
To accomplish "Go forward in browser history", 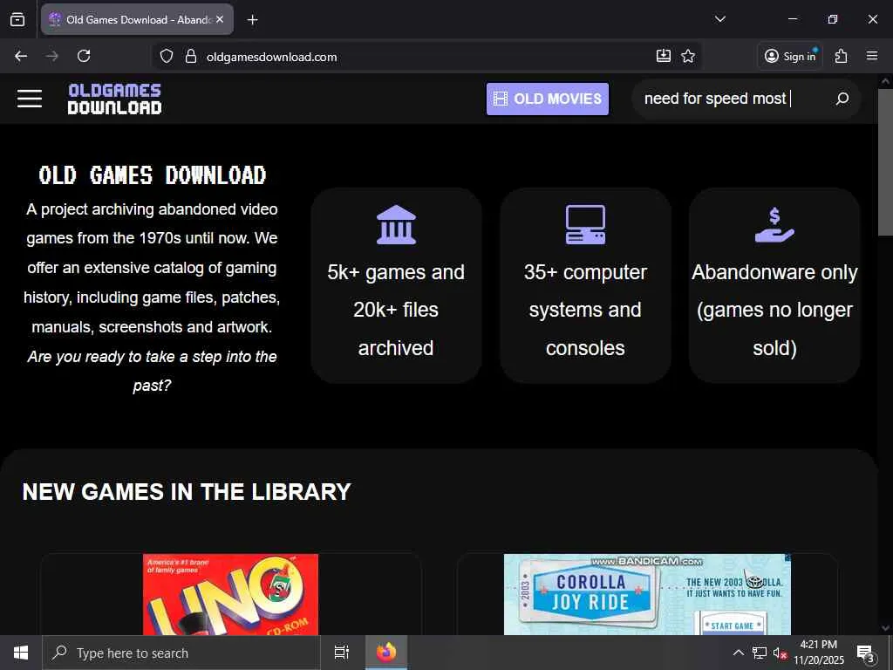I will 51,56.
